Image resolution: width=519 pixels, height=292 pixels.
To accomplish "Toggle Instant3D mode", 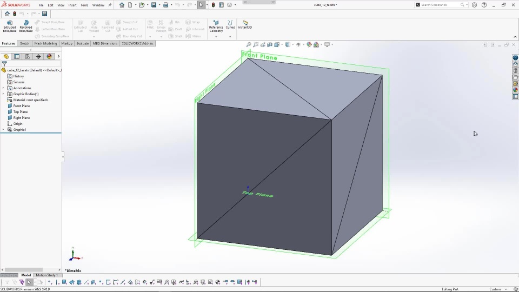I will 245,25.
